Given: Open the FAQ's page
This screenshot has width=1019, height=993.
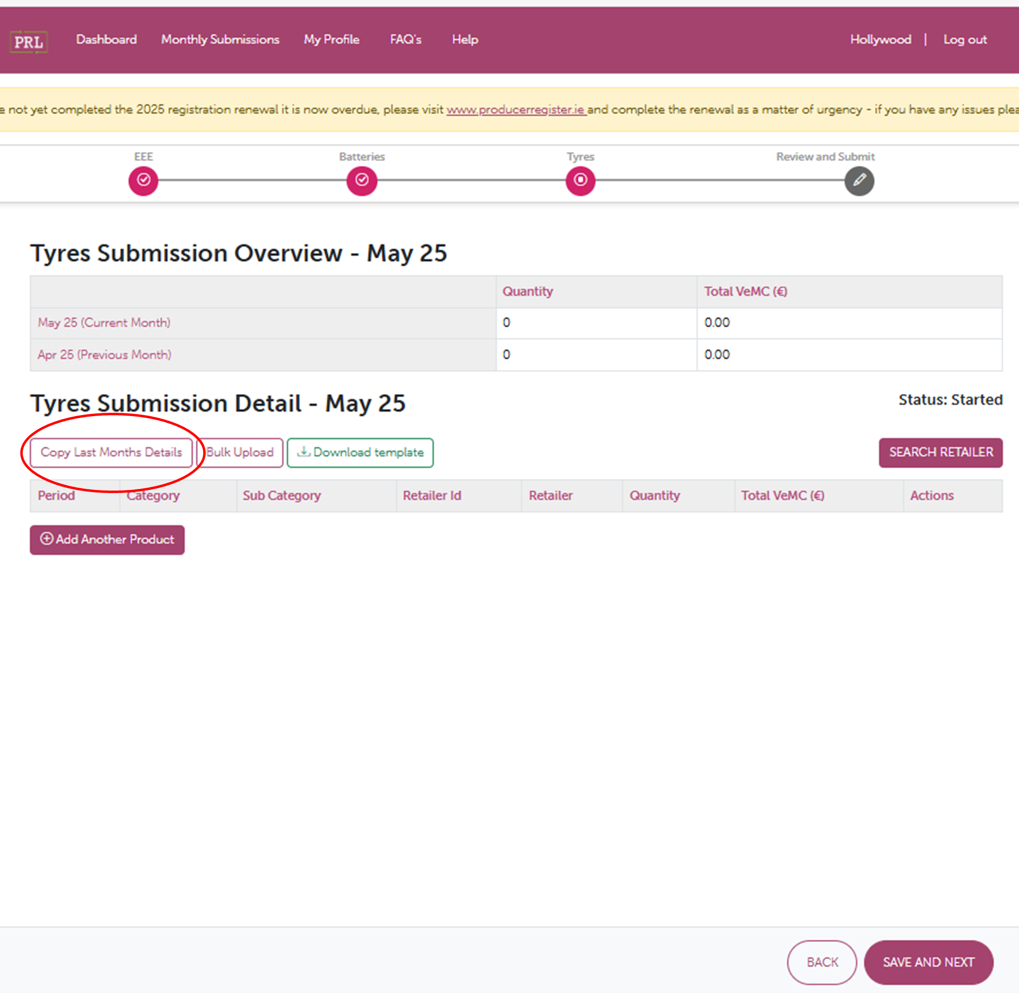Looking at the screenshot, I should click(x=405, y=39).
